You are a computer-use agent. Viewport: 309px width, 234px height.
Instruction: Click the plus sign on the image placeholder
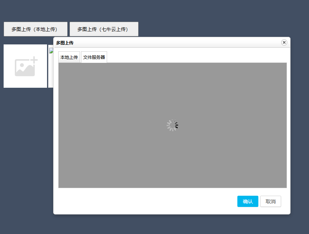[34, 60]
